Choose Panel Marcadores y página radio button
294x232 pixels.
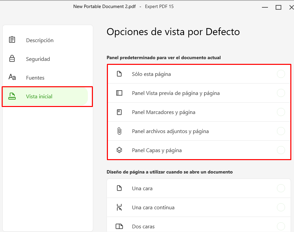tap(281, 112)
